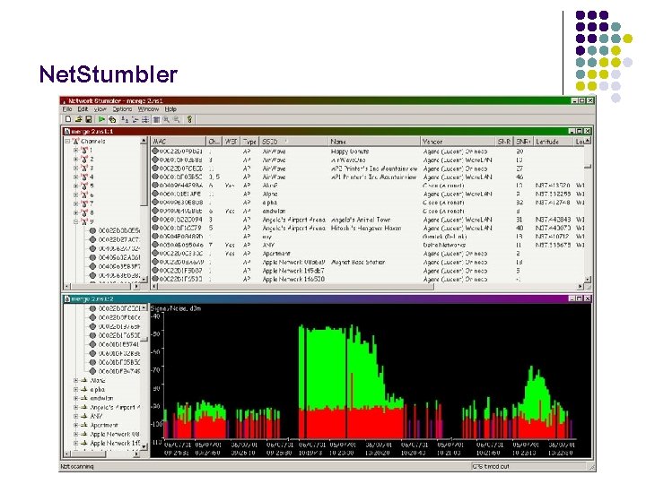Open the Options menu
The height and width of the screenshot is (484, 646).
point(122,109)
